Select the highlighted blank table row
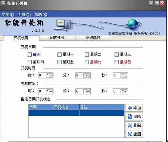Screen dimensions: 168x142 pos(77,113)
